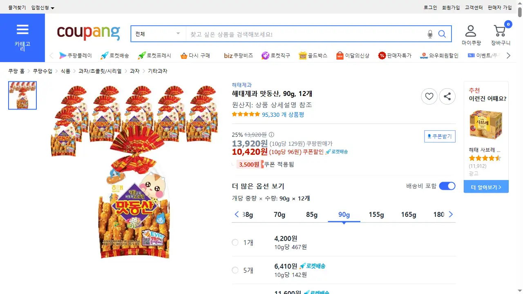
Task: Select the 1개 radio option
Action: click(x=235, y=243)
